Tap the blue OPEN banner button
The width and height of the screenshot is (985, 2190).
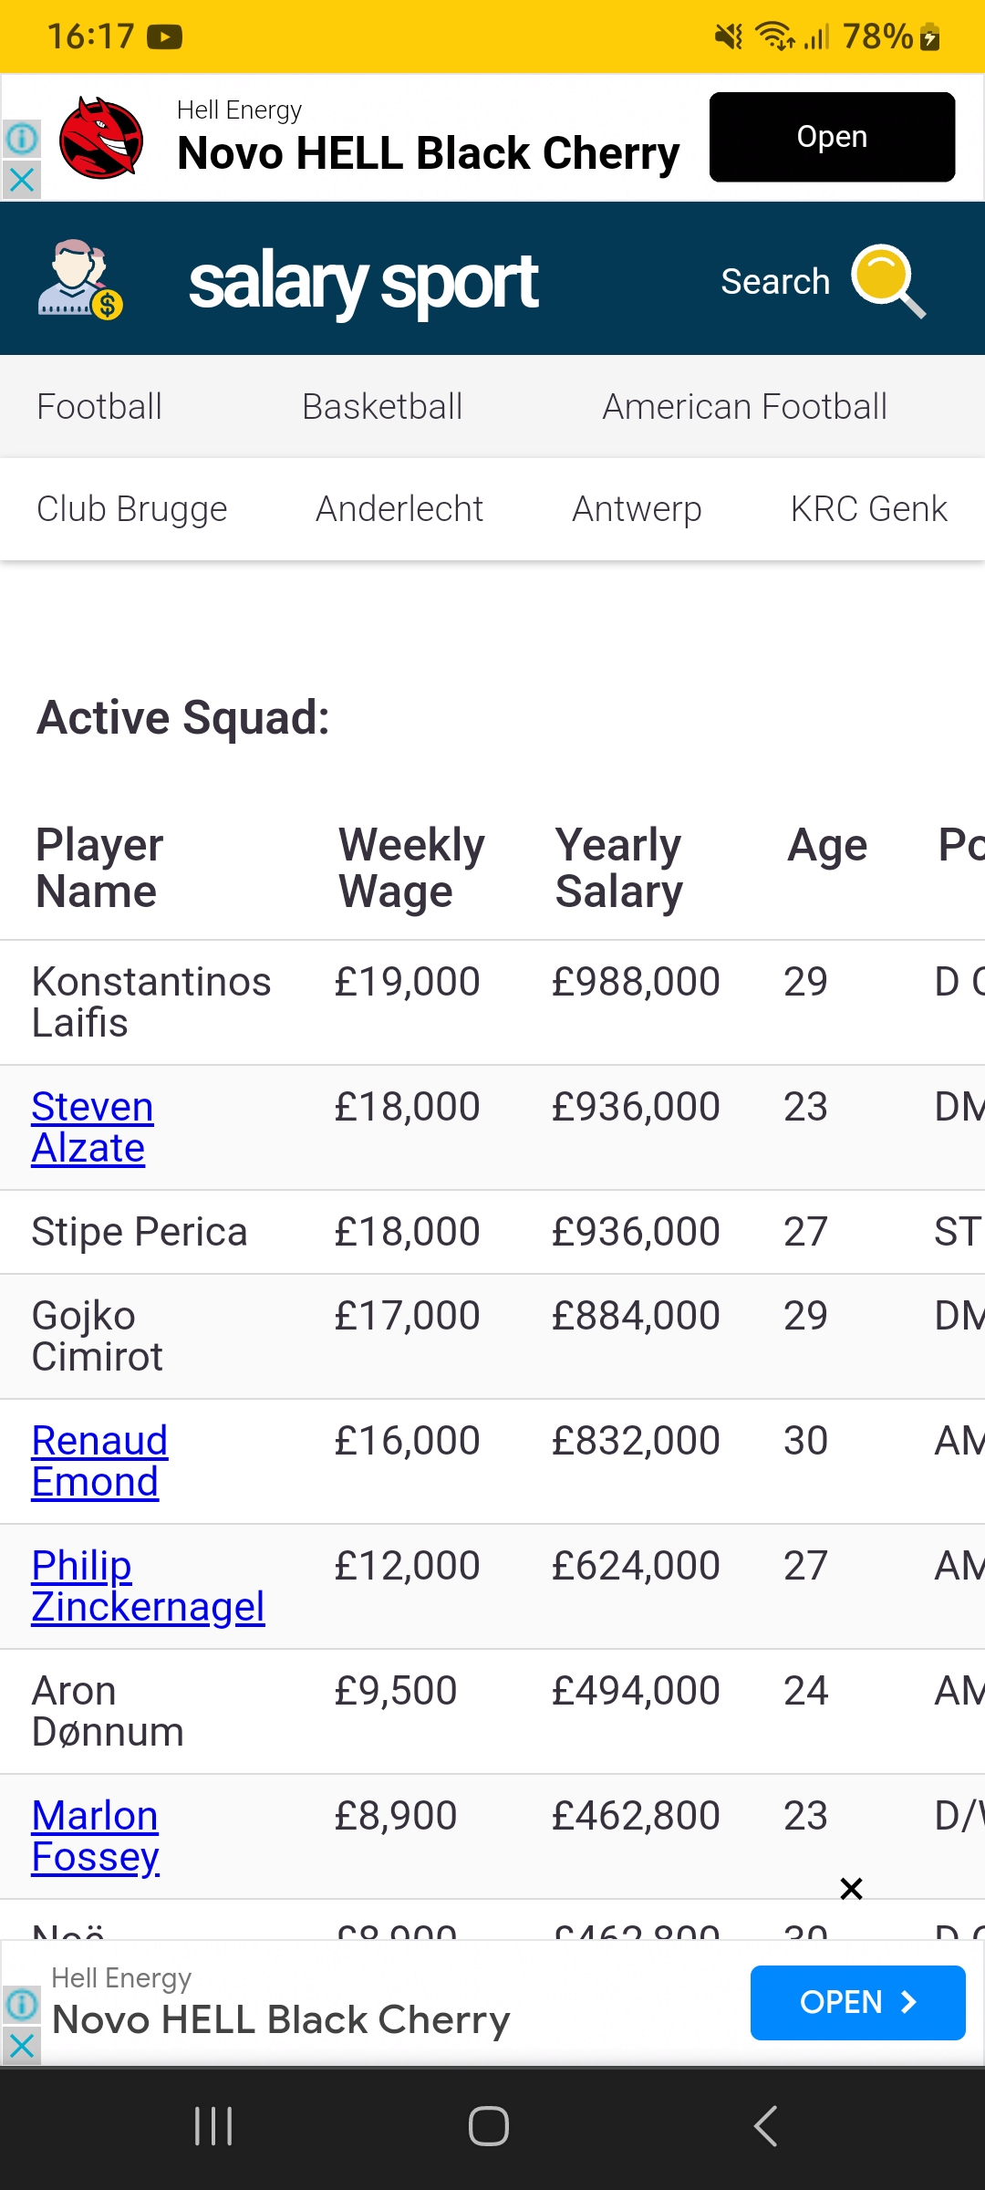(857, 2002)
